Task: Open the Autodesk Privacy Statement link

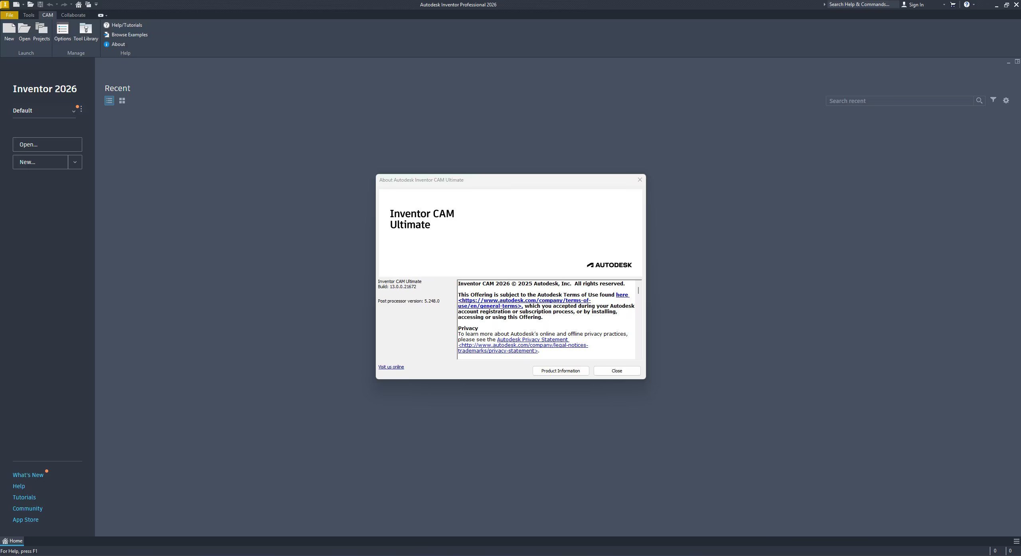Action: pos(532,339)
